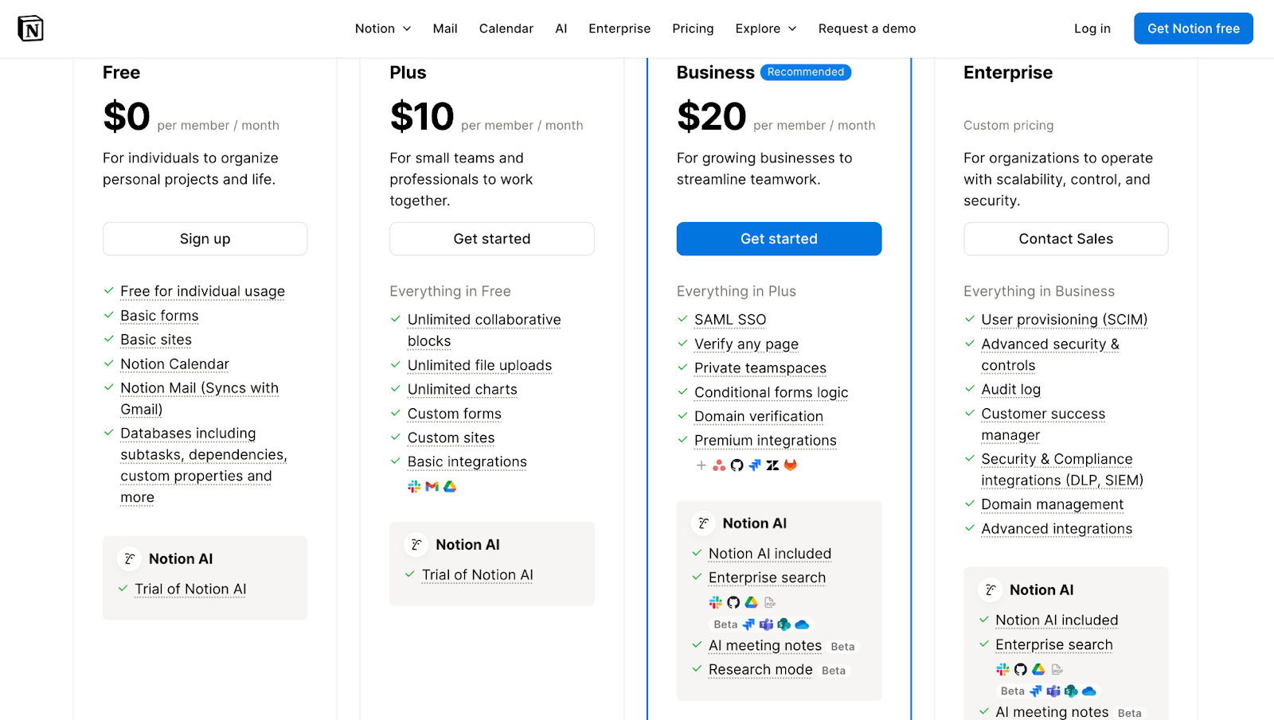
Task: Click GitHub icon under Business plan Enterprise search
Action: (733, 602)
